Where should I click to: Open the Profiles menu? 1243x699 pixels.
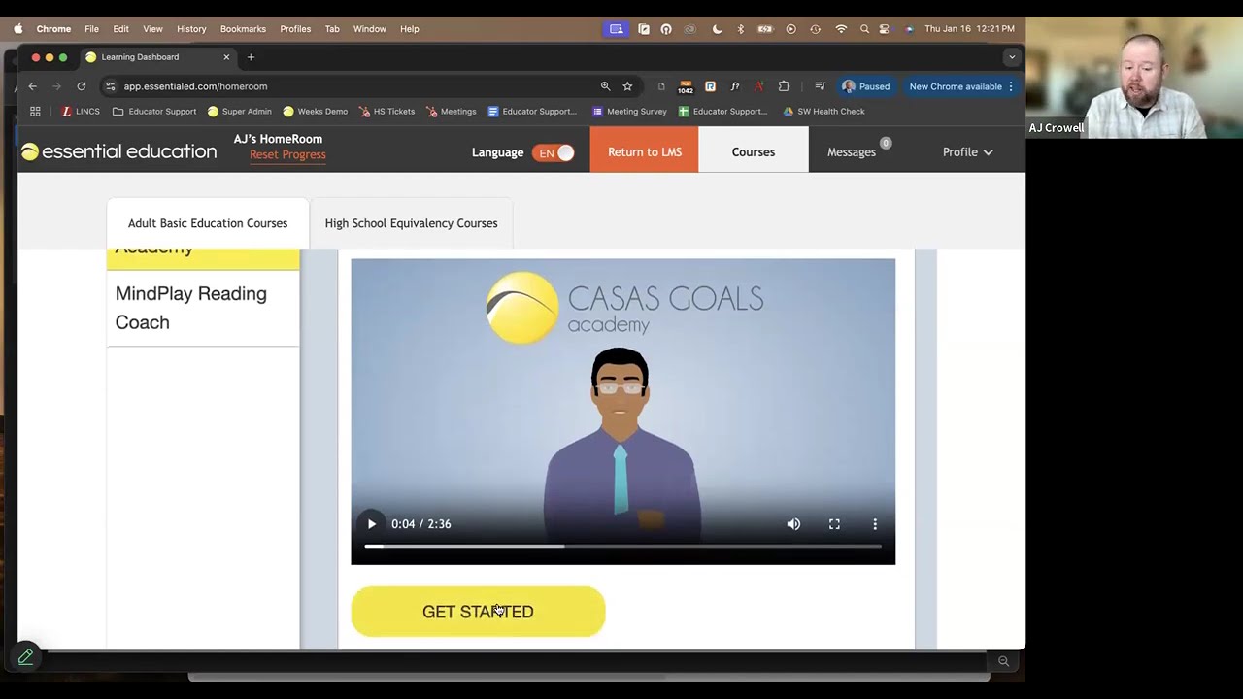coord(295,29)
